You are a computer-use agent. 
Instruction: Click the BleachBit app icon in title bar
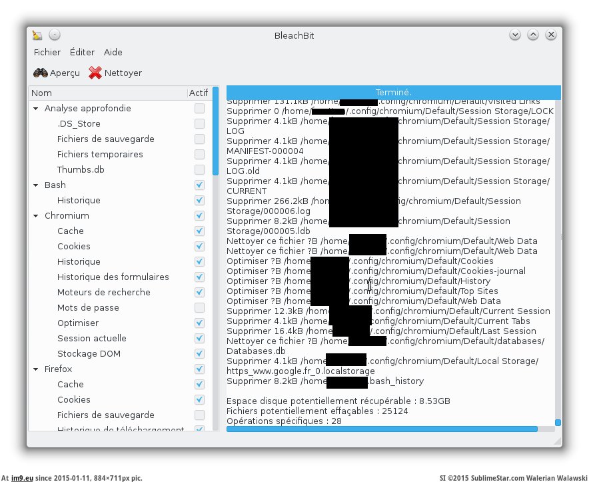point(38,35)
